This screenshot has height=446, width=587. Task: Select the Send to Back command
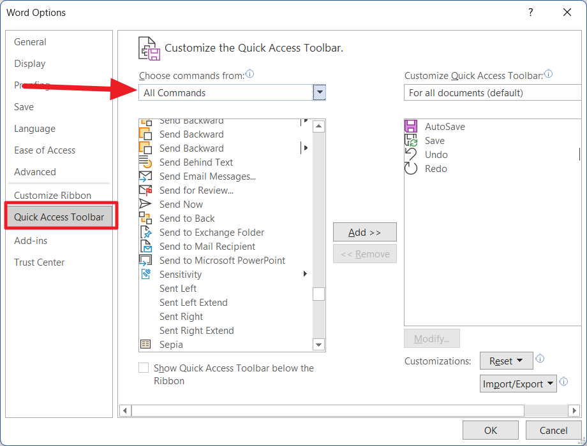pos(186,218)
